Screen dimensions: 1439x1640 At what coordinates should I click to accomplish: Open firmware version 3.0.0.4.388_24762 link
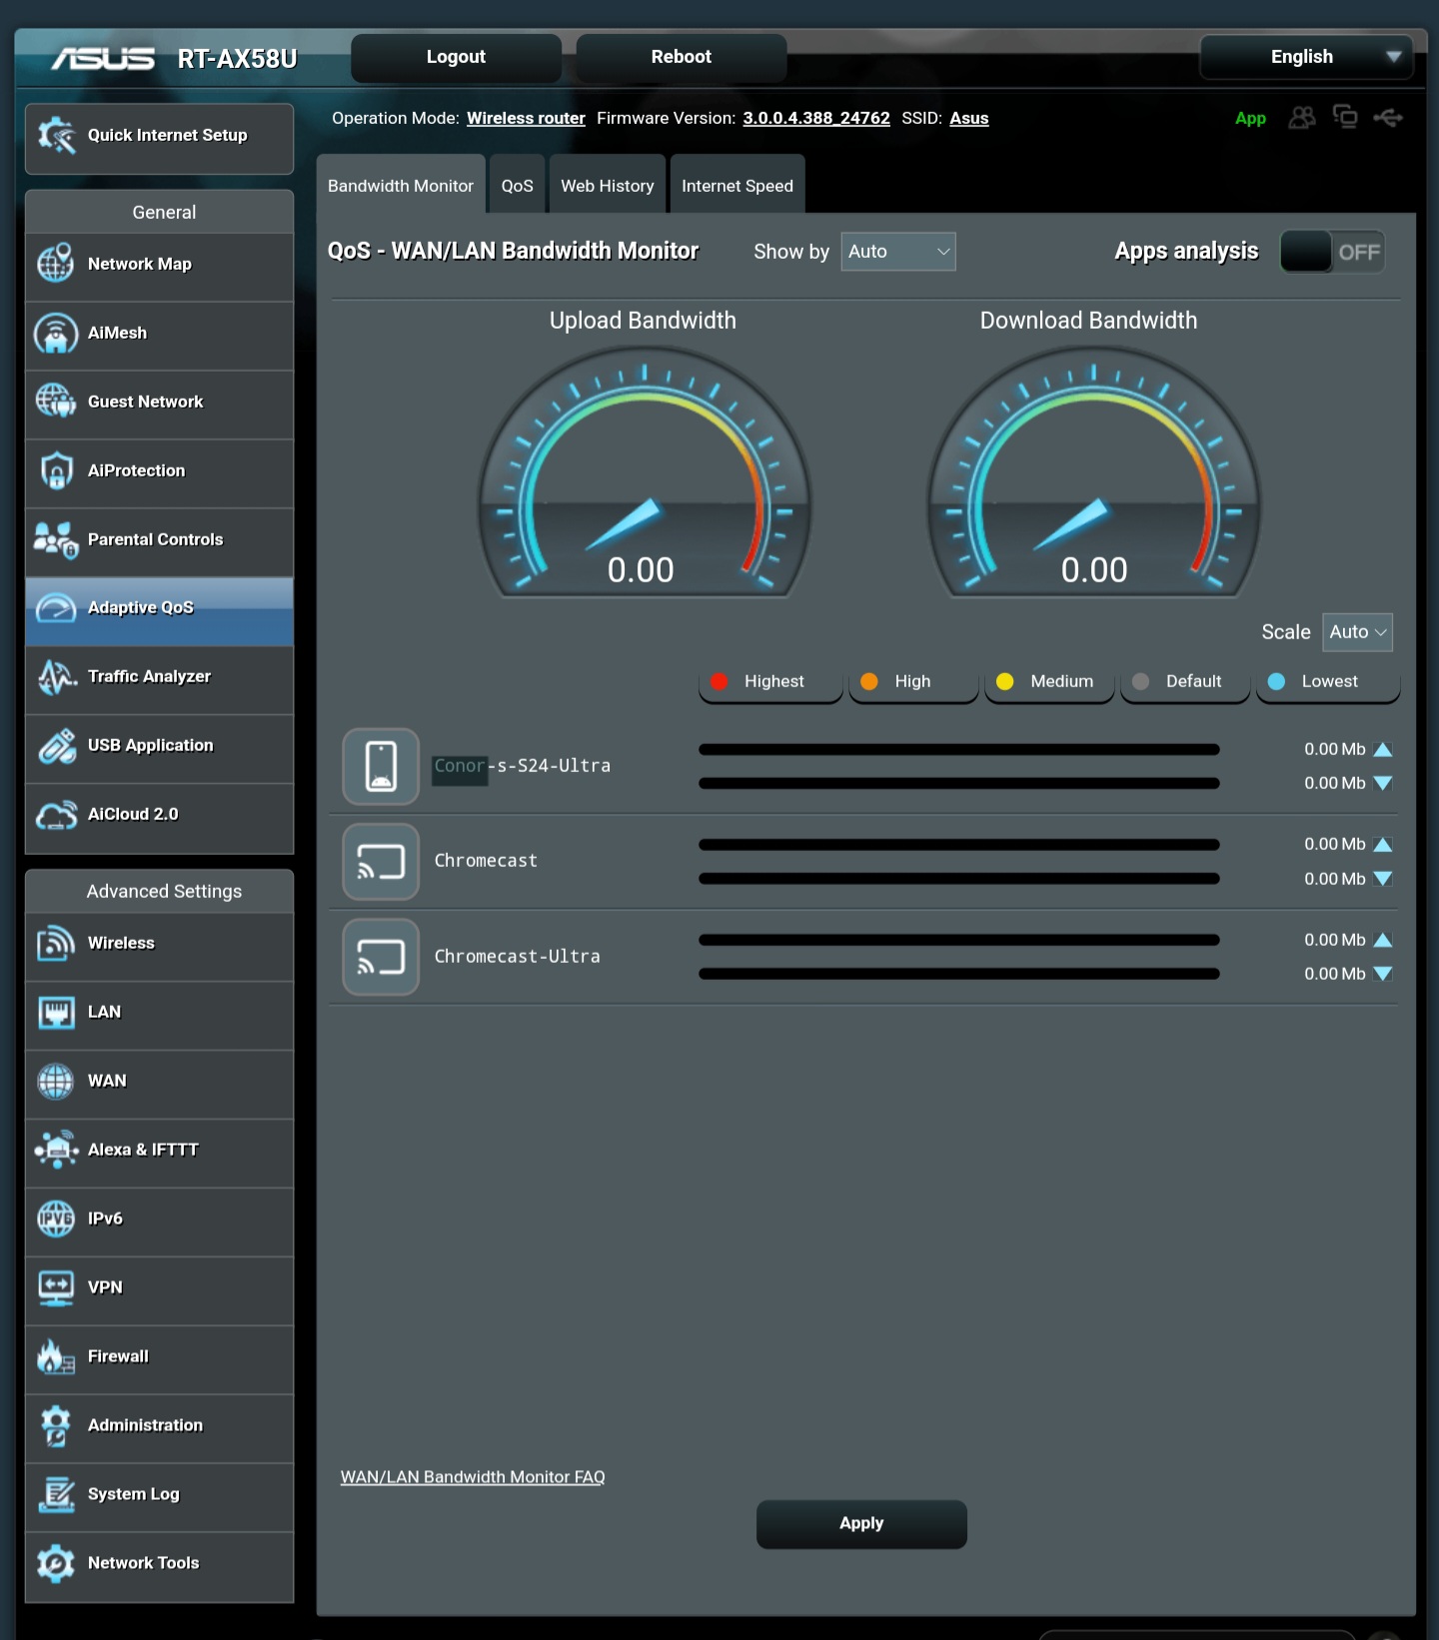click(x=816, y=118)
